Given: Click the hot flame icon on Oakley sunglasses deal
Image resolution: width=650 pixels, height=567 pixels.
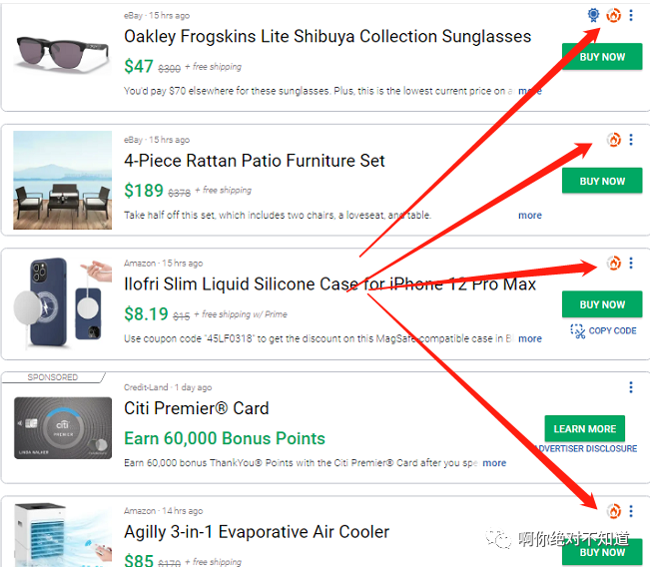Looking at the screenshot, I should (x=614, y=15).
